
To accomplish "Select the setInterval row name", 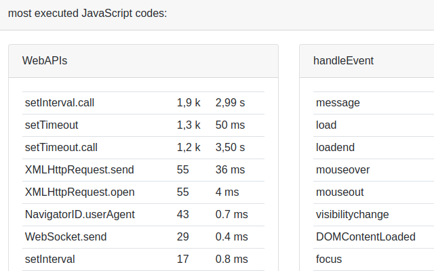I will (x=50, y=259).
